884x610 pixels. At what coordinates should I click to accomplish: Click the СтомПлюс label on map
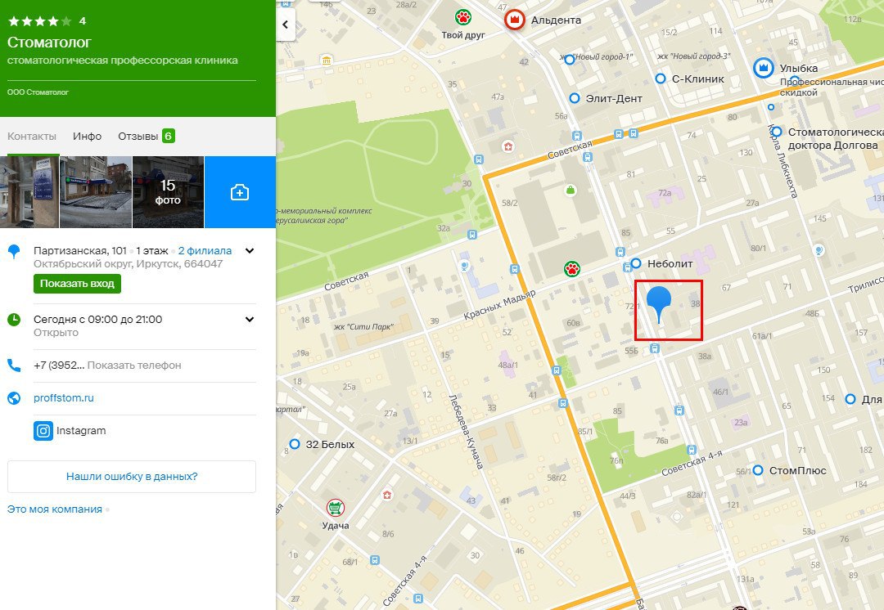click(x=798, y=470)
